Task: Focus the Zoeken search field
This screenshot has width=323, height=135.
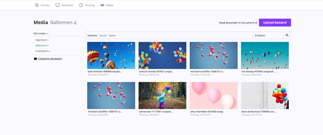Action: pyautogui.click(x=268, y=36)
